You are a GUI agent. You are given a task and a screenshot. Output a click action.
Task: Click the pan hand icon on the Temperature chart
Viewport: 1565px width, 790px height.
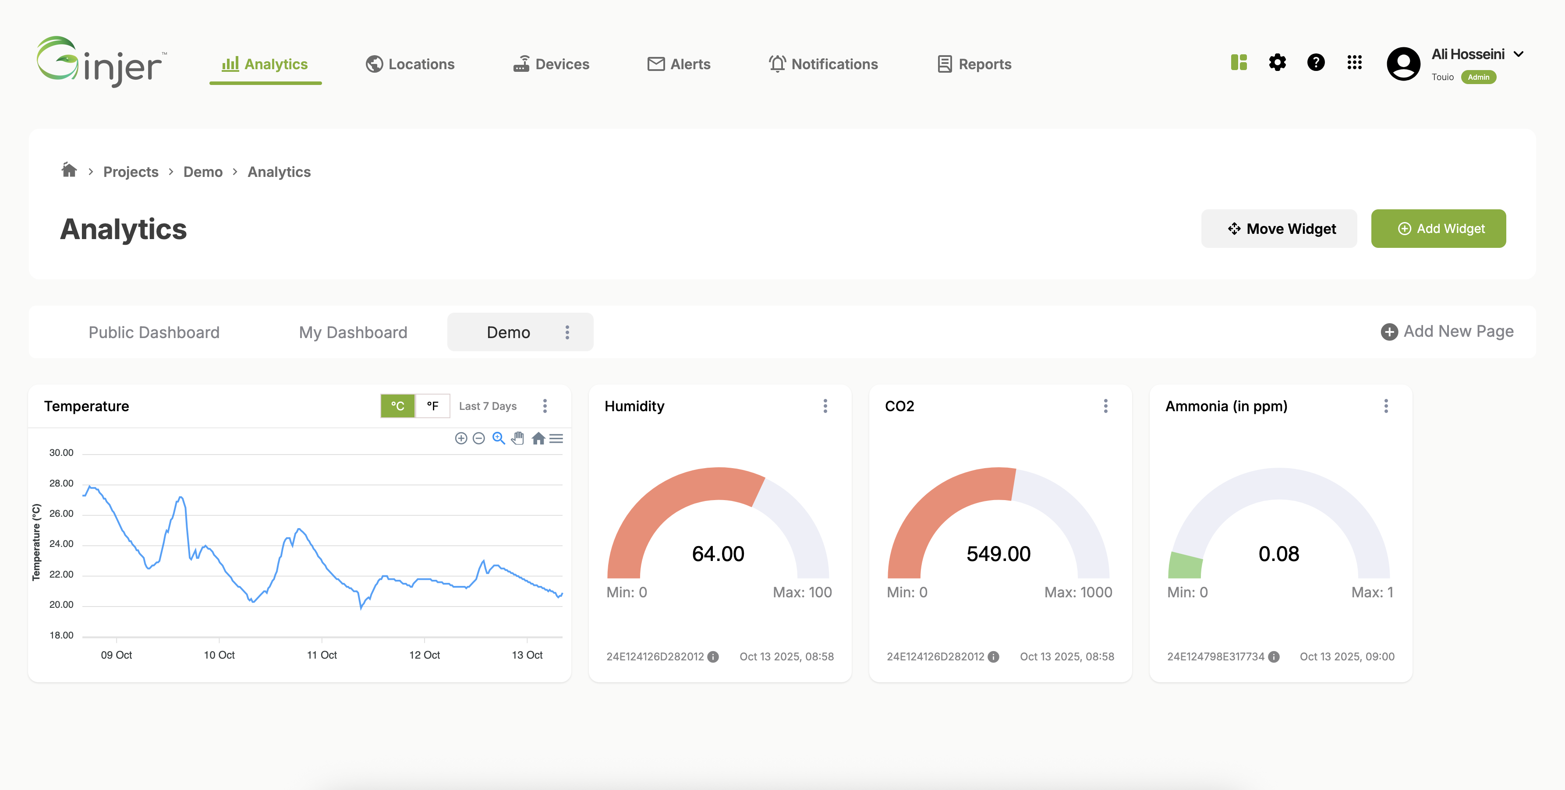[x=517, y=438]
